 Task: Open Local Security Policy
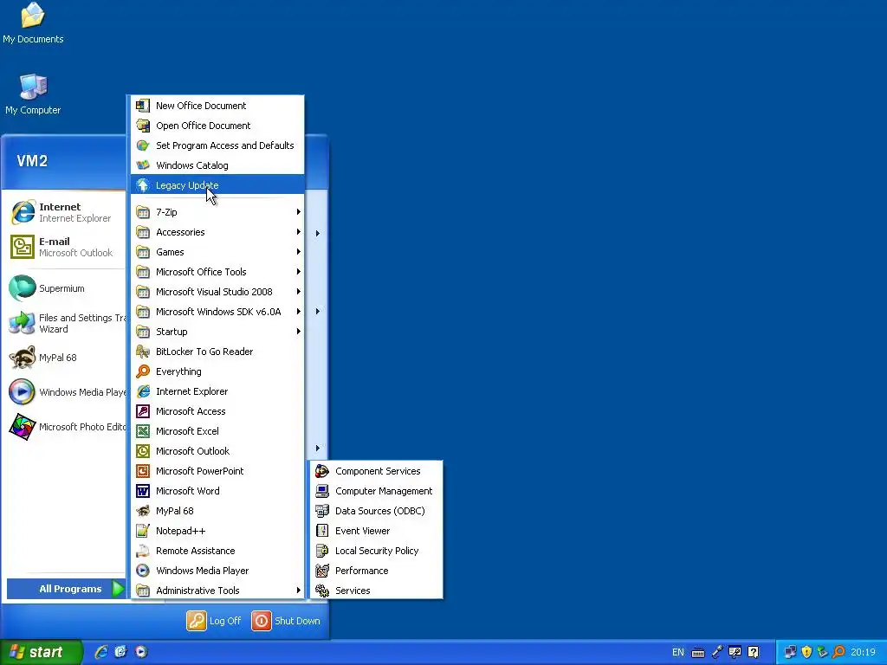click(x=377, y=550)
